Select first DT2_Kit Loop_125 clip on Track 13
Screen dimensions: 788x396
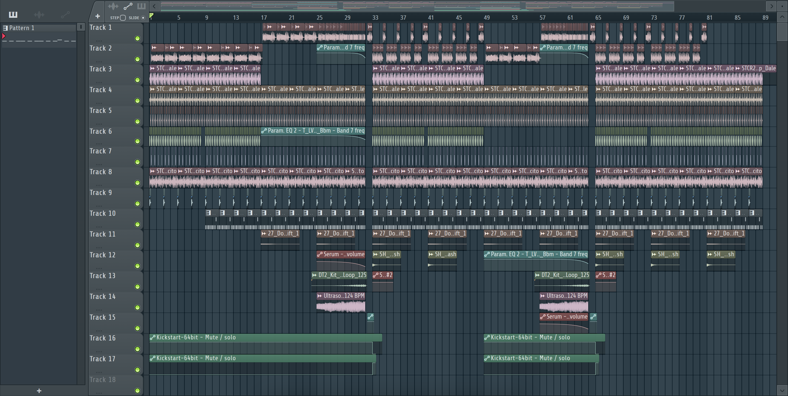click(339, 281)
